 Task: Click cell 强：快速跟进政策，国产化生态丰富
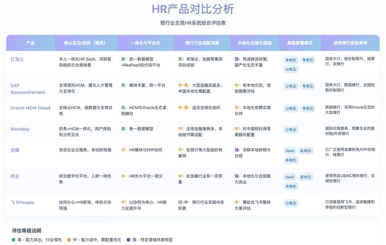(251, 62)
